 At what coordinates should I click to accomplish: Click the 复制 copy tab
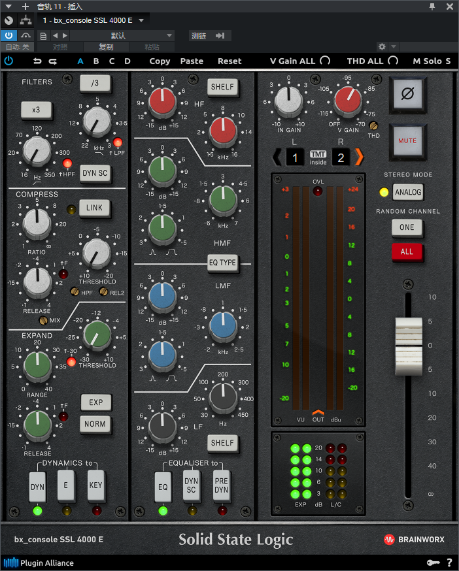pyautogui.click(x=106, y=47)
